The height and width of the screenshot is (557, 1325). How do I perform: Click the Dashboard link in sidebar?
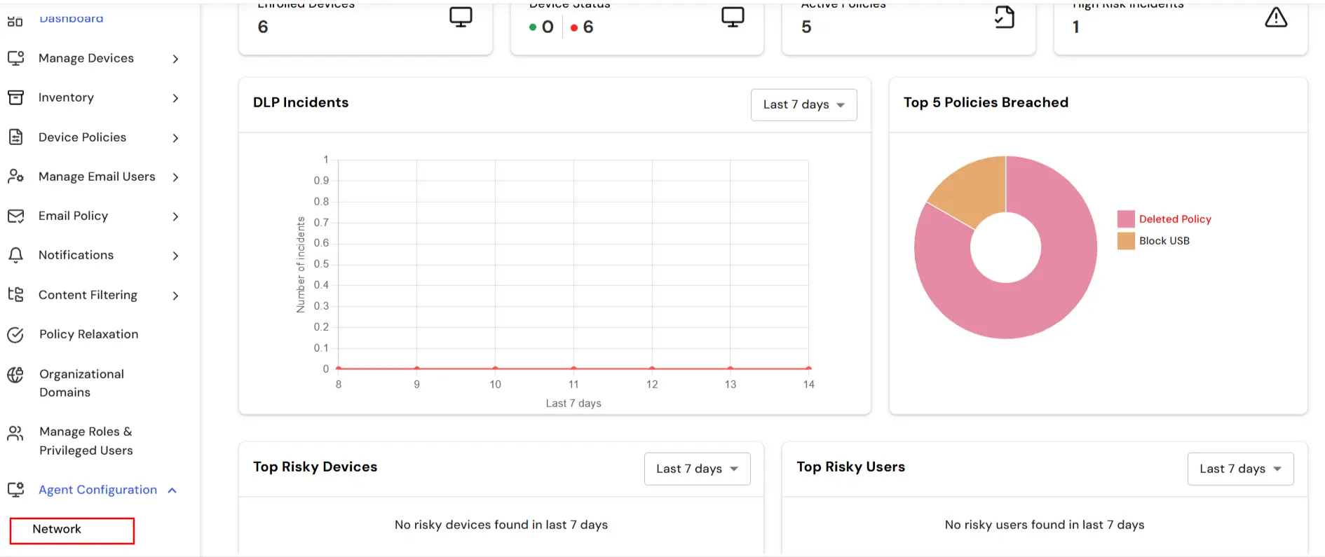[71, 18]
